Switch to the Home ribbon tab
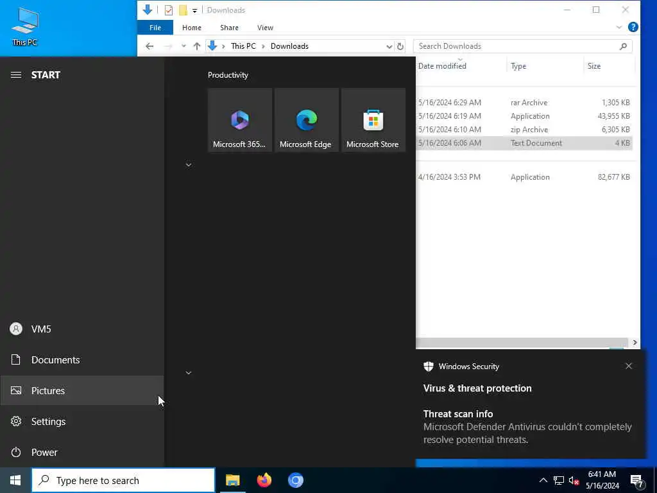The image size is (657, 493). [191, 28]
